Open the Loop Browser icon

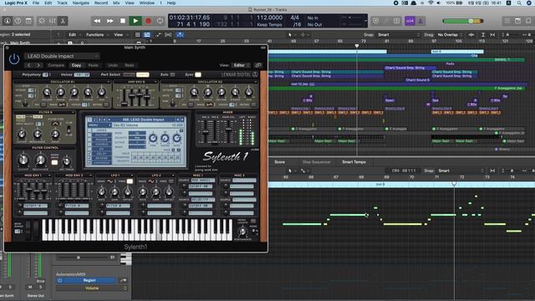[528, 21]
